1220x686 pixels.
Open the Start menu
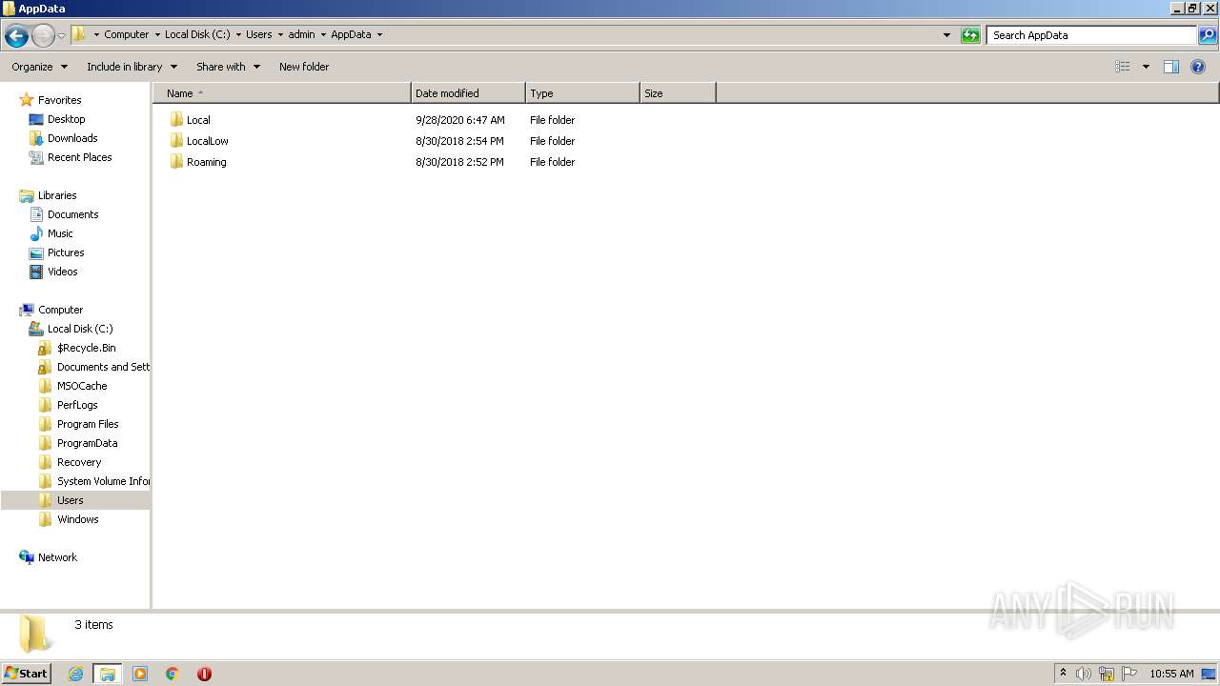[x=27, y=673]
